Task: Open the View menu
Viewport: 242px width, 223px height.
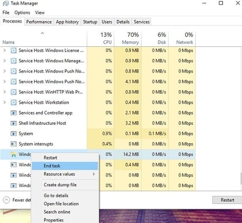Action: point(40,13)
